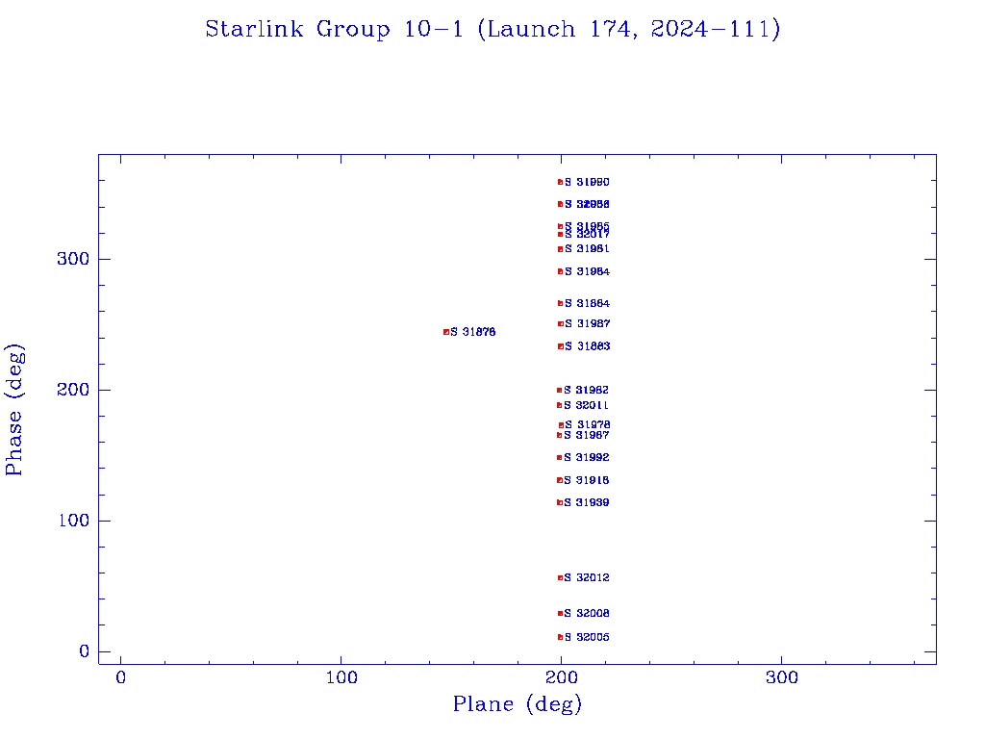Select the 'S 31978' satellite label
The height and width of the screenshot is (739, 985).
tap(588, 424)
